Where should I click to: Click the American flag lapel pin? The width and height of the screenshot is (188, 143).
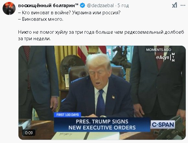[x=113, y=97]
